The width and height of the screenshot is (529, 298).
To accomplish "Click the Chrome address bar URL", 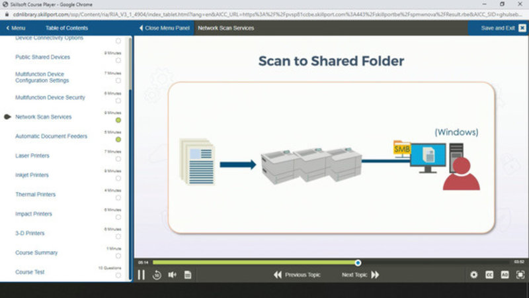I will click(266, 15).
